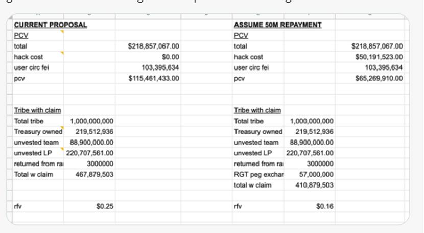Click the 'Total w claim' label in current proposal

34,174
